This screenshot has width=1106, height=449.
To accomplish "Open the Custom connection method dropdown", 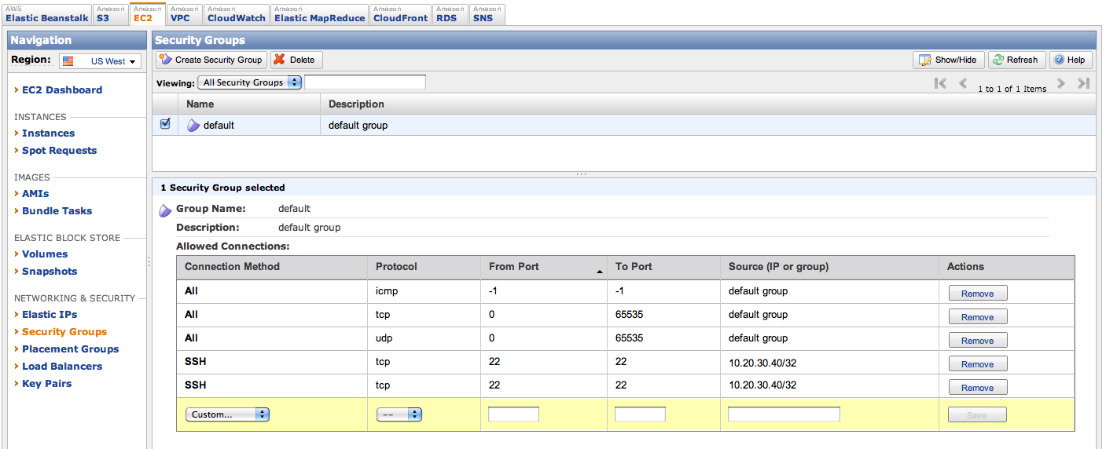I will pos(227,414).
